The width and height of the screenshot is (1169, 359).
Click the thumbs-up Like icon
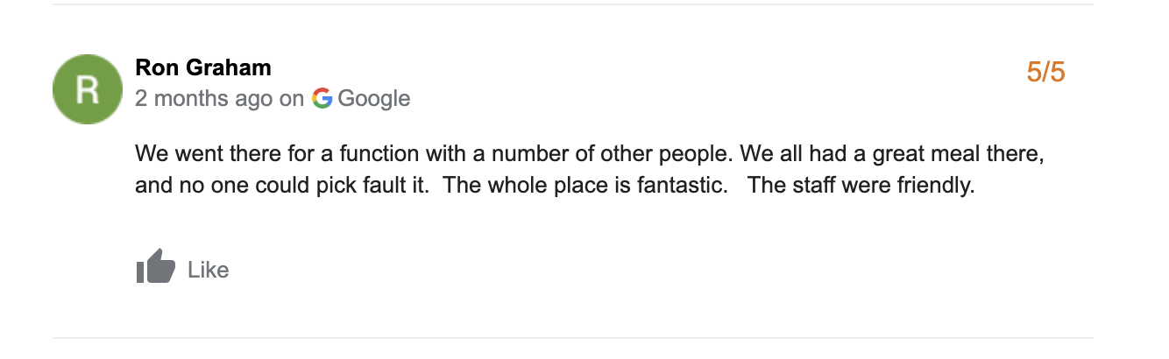(x=155, y=267)
